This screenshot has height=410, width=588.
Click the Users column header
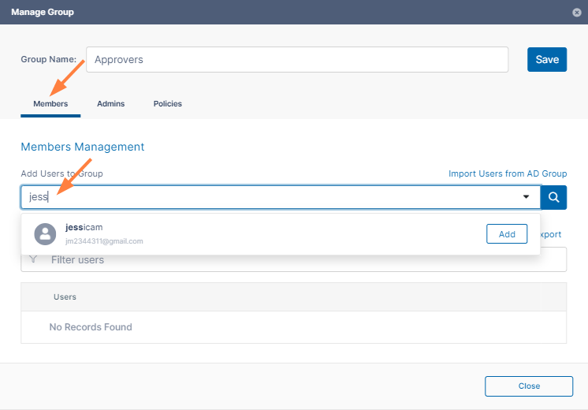65,297
